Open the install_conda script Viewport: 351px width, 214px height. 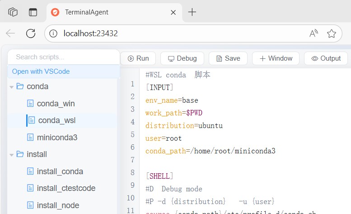(x=60, y=171)
